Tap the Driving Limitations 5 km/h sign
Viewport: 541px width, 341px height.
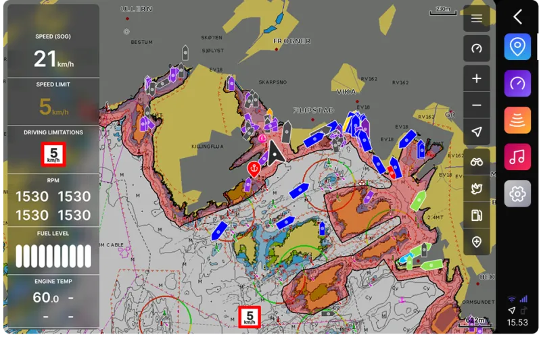click(x=53, y=155)
